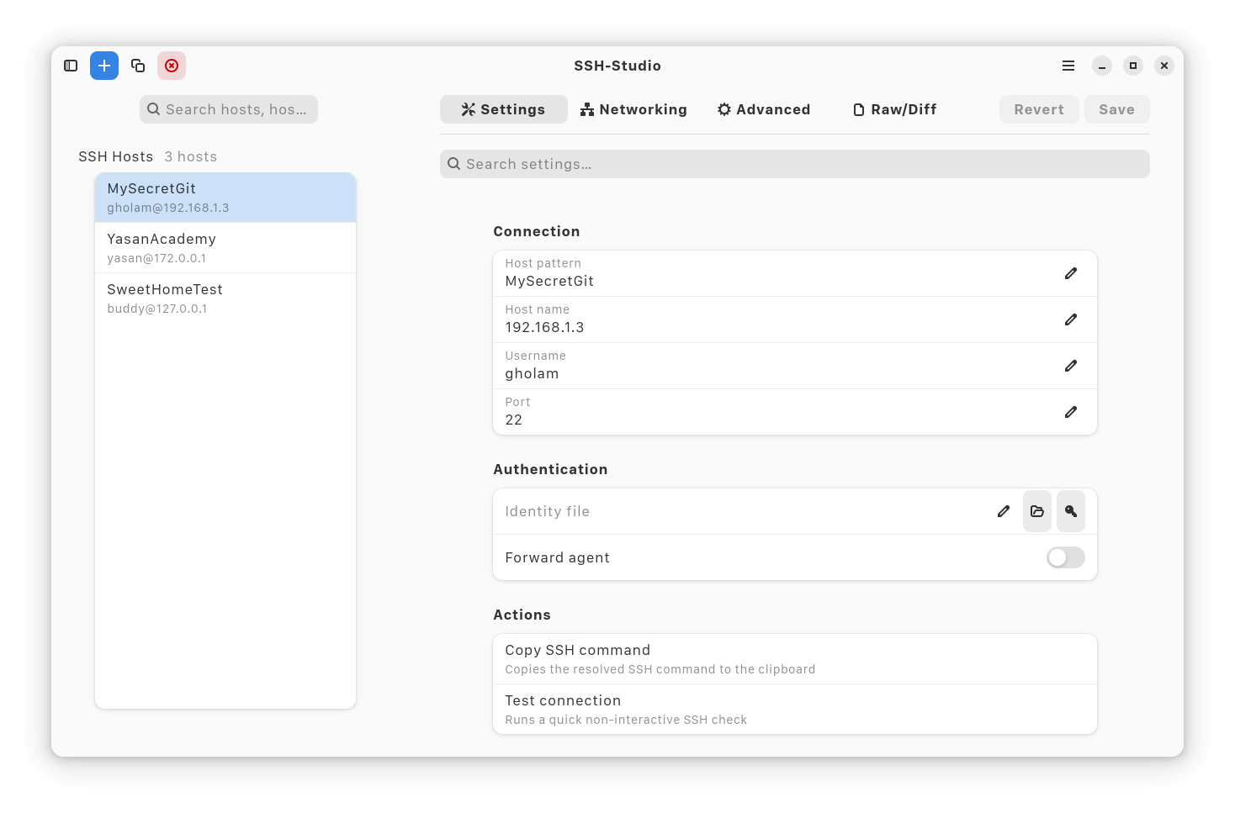The height and width of the screenshot is (813, 1235).
Task: Focus the Search settings field
Action: [795, 164]
